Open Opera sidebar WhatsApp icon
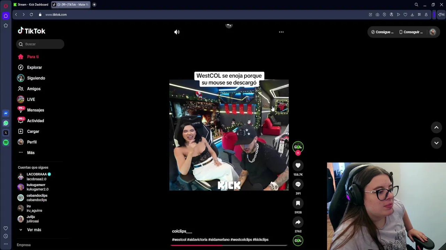This screenshot has height=250, width=446. click(x=6, y=123)
